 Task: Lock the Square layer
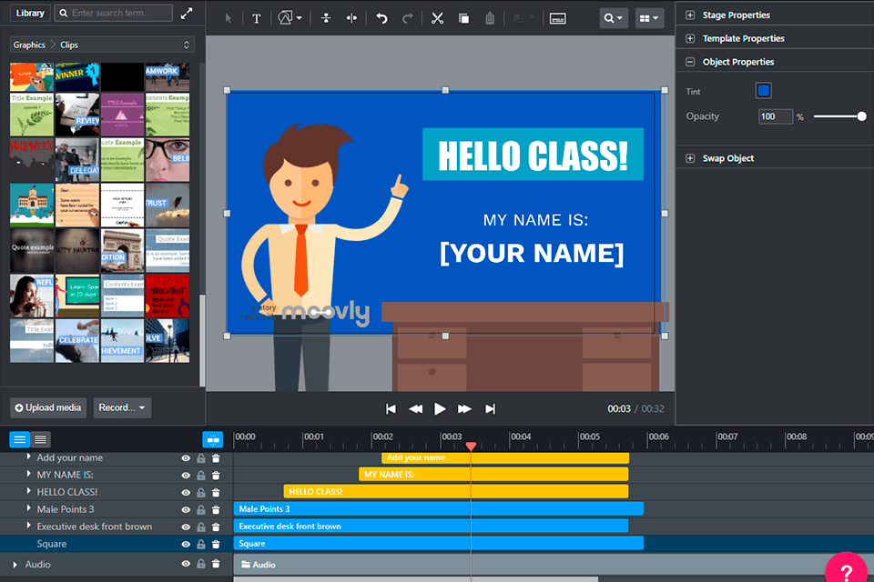click(x=199, y=543)
